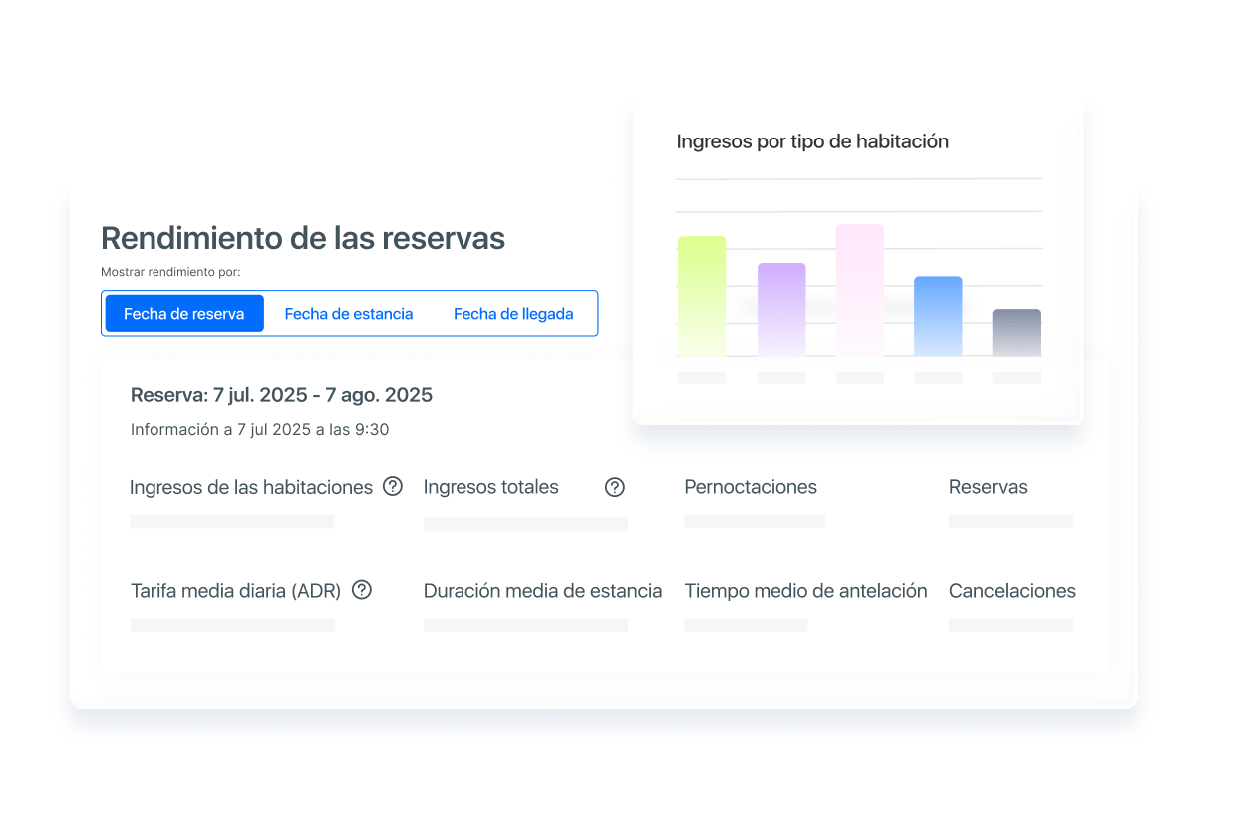Click the shortest gray bar in the chart
Image resolution: width=1234 pixels, height=833 pixels.
(x=1017, y=332)
